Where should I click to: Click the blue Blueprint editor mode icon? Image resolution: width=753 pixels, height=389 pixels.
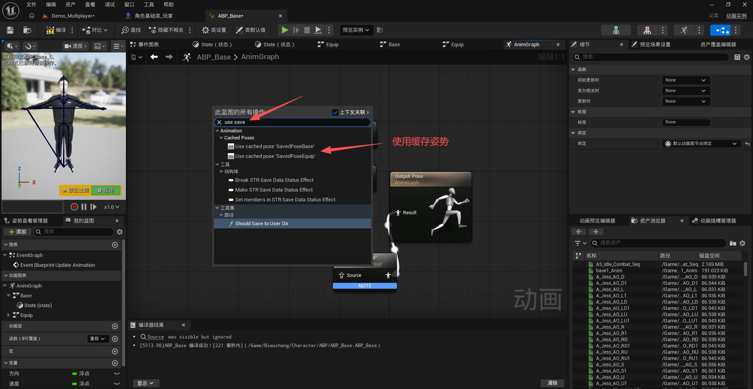720,30
